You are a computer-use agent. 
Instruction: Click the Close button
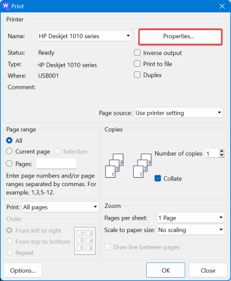208,270
